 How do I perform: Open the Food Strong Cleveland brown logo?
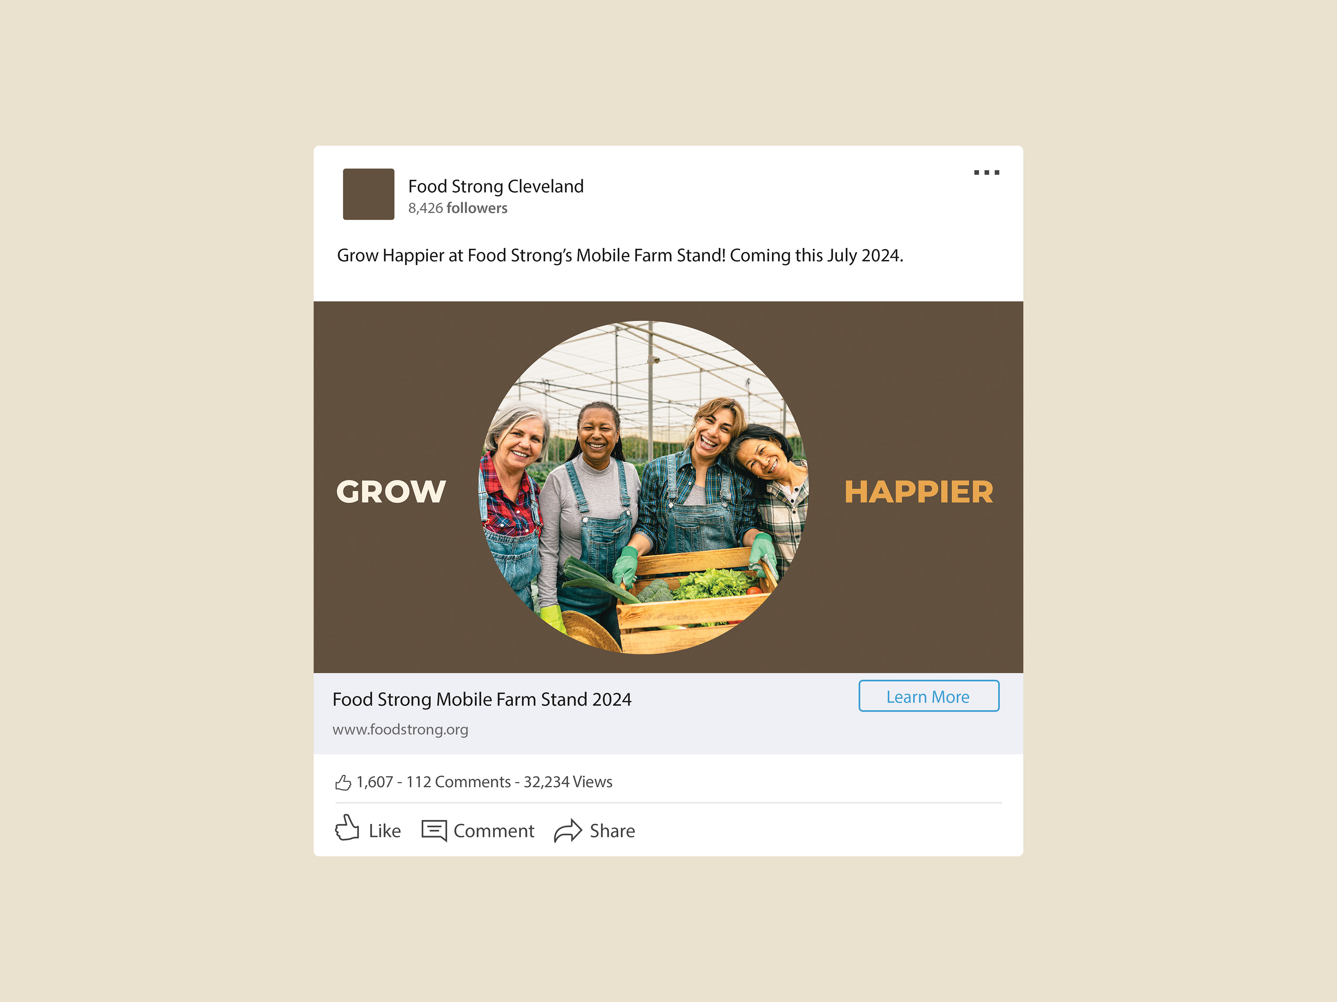[369, 194]
